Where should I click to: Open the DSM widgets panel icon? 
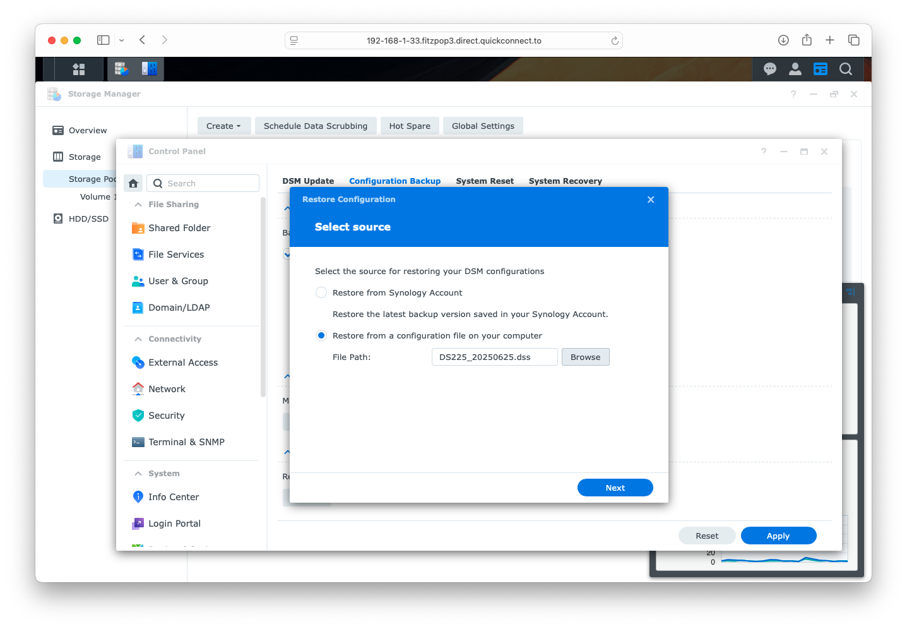pos(821,69)
